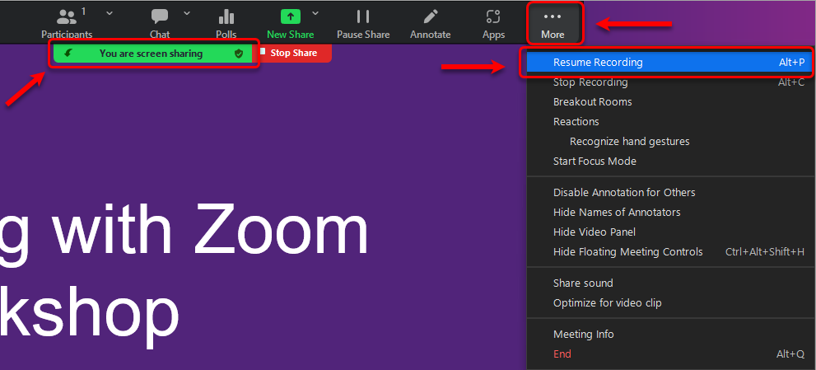Image resolution: width=816 pixels, height=370 pixels.
Task: Select the Annotate pencil icon
Action: tap(431, 16)
